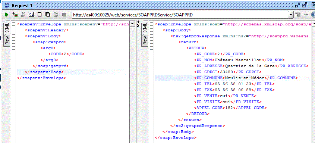Click the soapenv:Header line in request
This screenshot has height=143, width=315.
coord(47,30)
